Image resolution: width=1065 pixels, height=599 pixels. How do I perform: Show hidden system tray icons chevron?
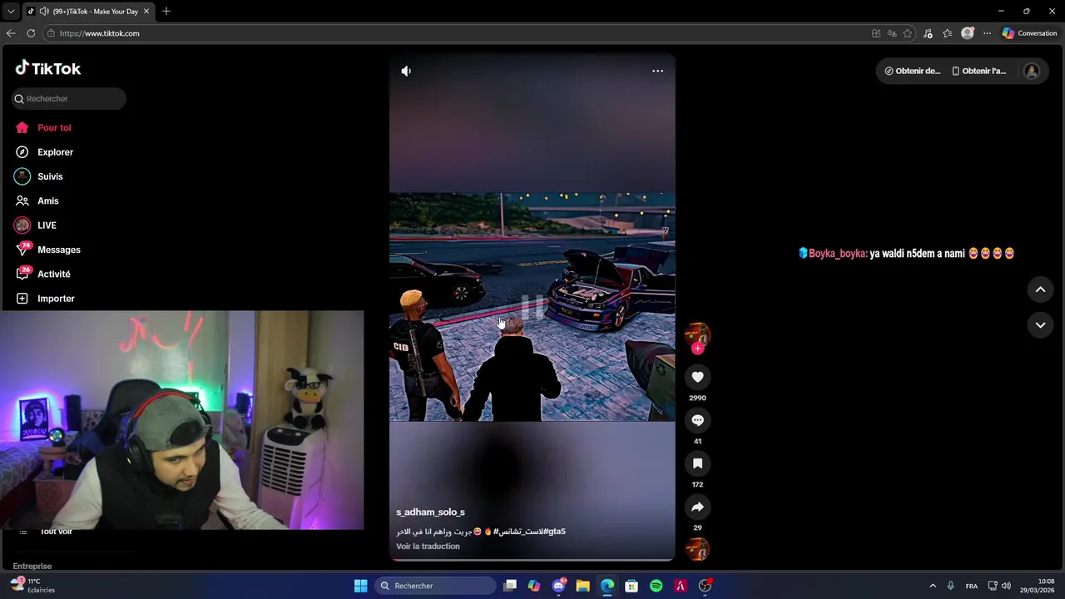click(933, 586)
